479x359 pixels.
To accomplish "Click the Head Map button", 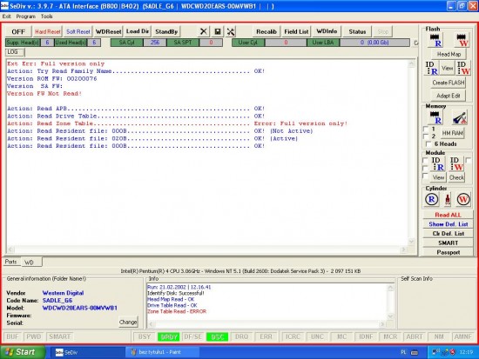I will click(449, 54).
